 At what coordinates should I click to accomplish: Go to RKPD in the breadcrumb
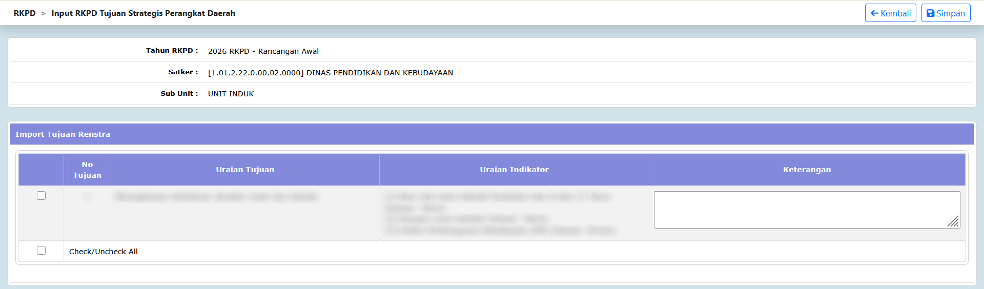coord(25,13)
